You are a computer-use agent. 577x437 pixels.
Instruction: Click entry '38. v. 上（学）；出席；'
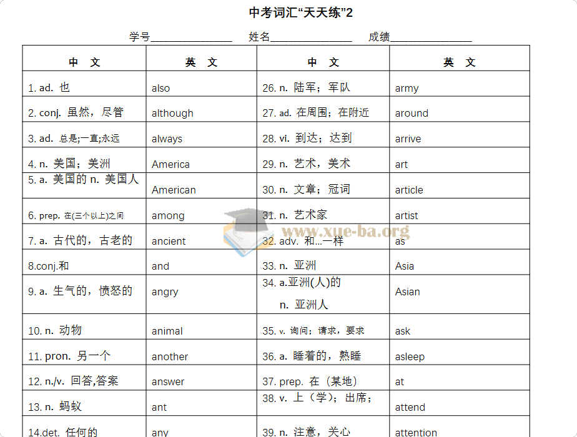coord(318,398)
